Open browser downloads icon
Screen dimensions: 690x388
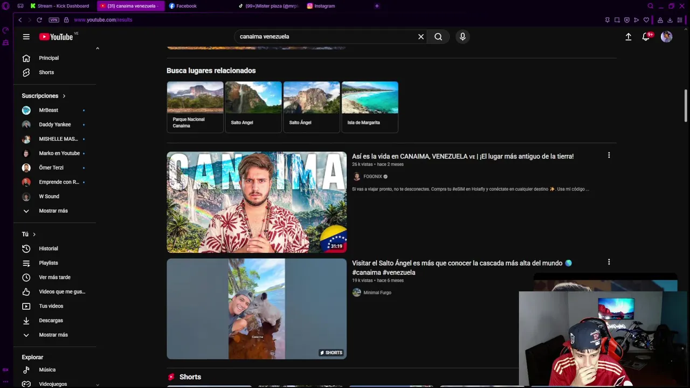(670, 20)
